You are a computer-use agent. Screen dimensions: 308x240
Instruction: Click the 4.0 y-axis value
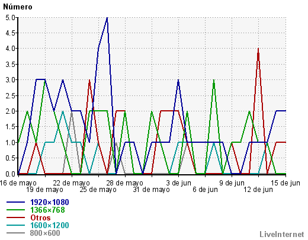click(10, 49)
